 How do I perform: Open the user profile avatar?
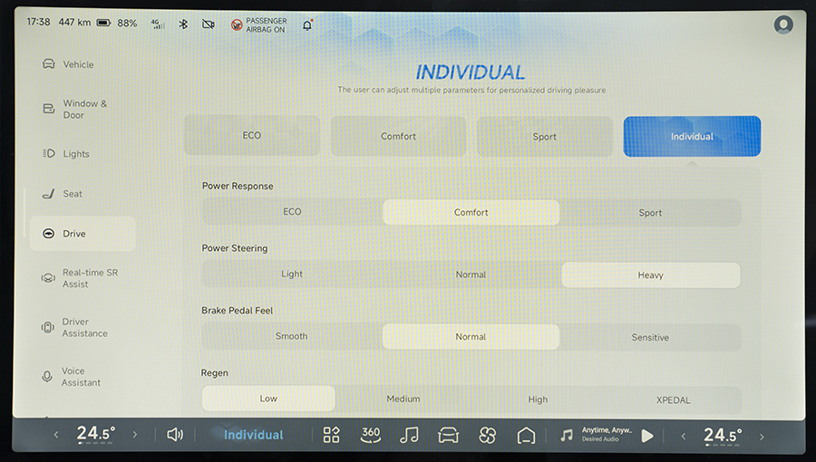coord(783,24)
